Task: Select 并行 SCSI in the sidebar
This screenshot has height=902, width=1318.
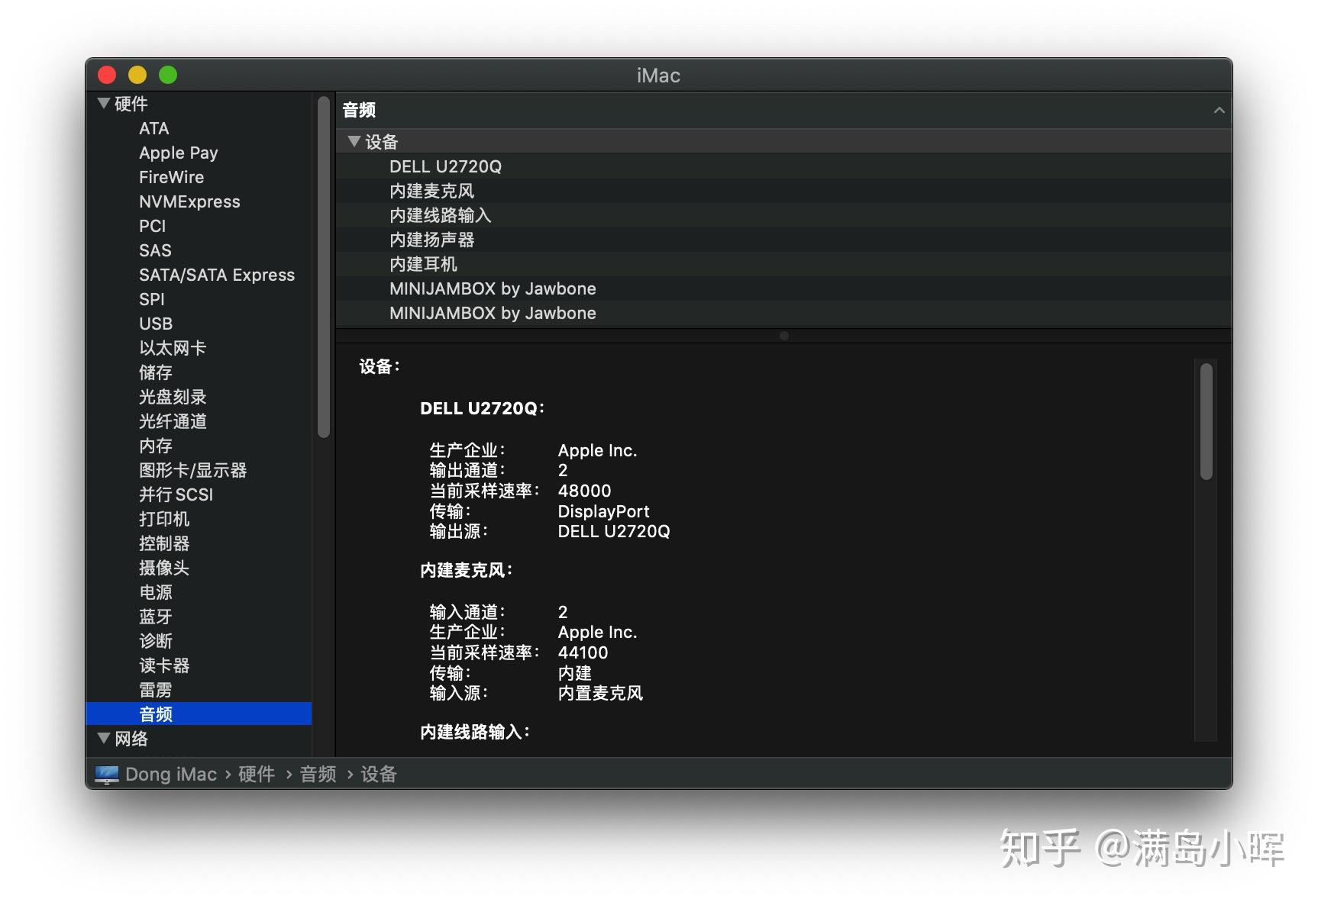Action: click(x=176, y=494)
